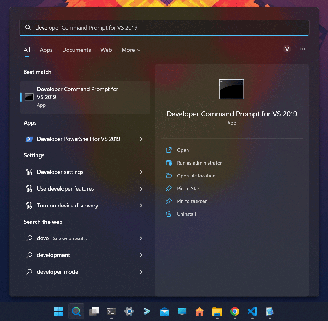Viewport: 328px width, 321px height.
Task: Open the blue monitor app in taskbar
Action: pos(182,311)
